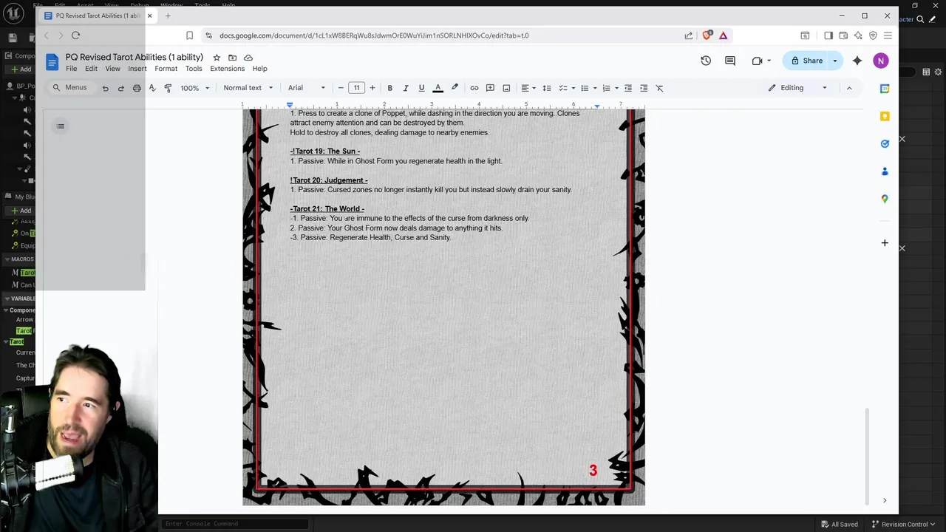This screenshot has height=532, width=946.
Task: Open Gemini sparkle assistant
Action: [x=857, y=61]
